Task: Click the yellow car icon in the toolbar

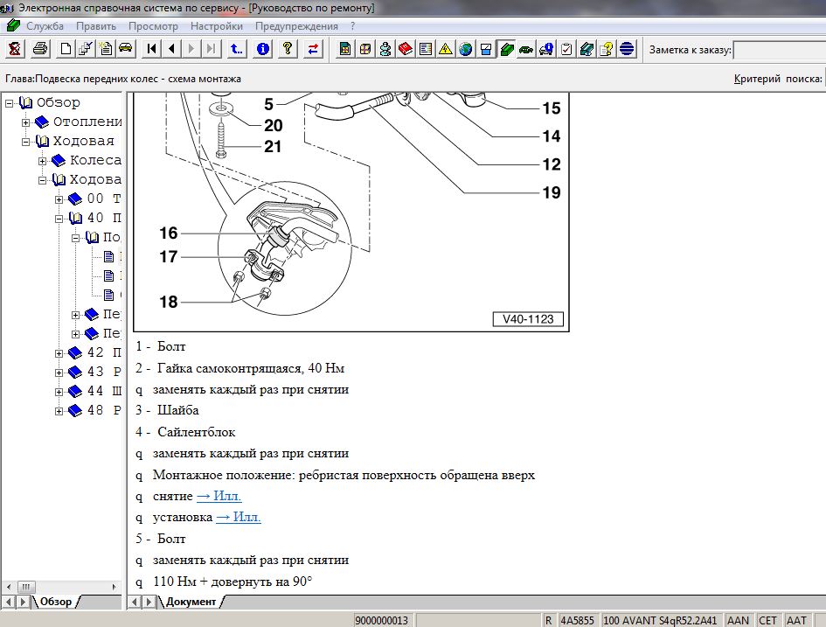Action: [125, 49]
